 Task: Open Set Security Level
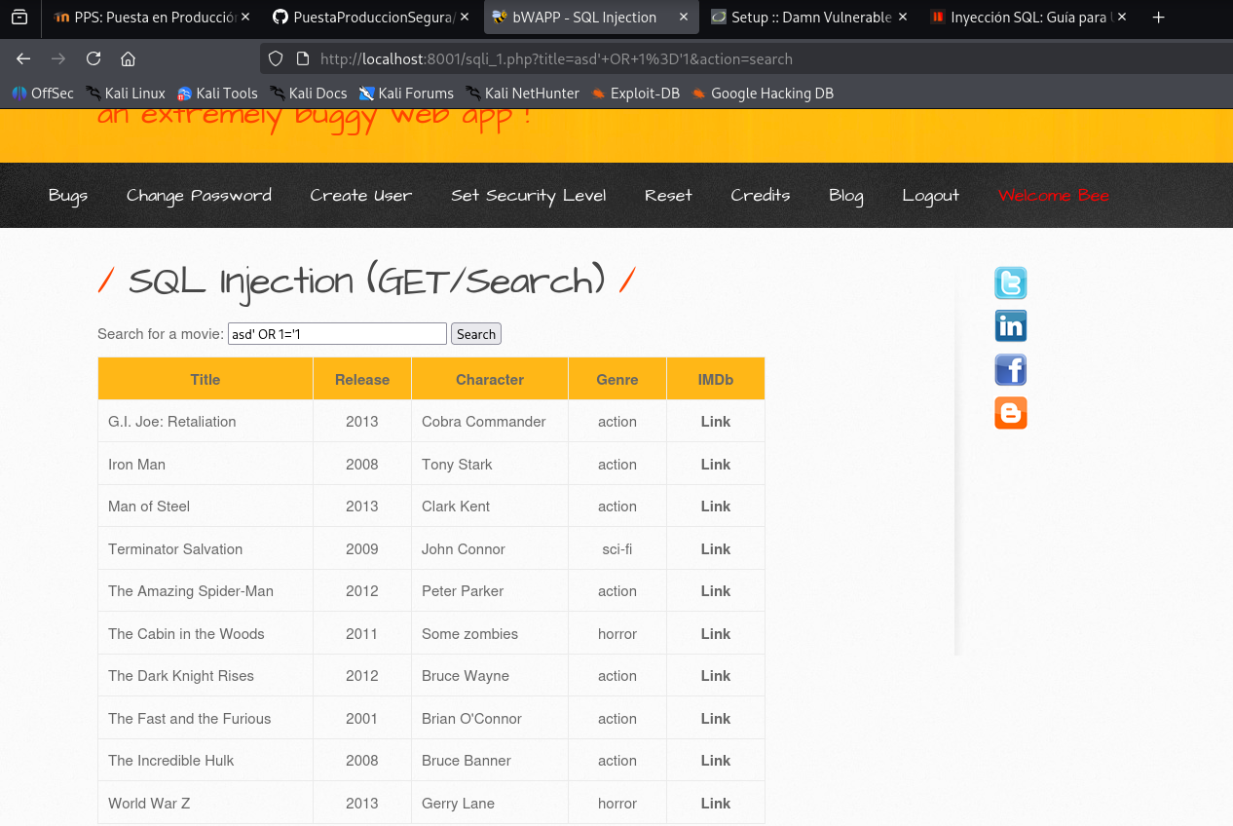pos(528,196)
